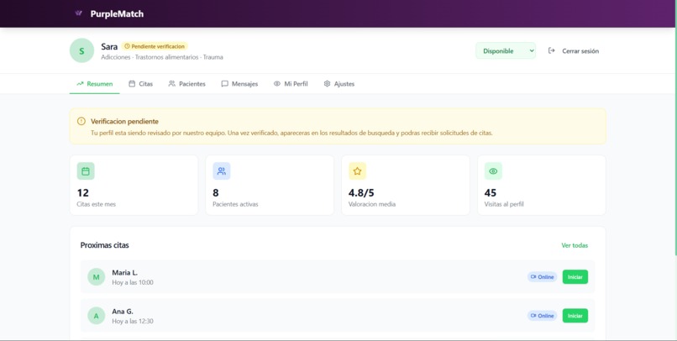Open the Mensajes tab
This screenshot has height=341, width=677.
click(239, 84)
